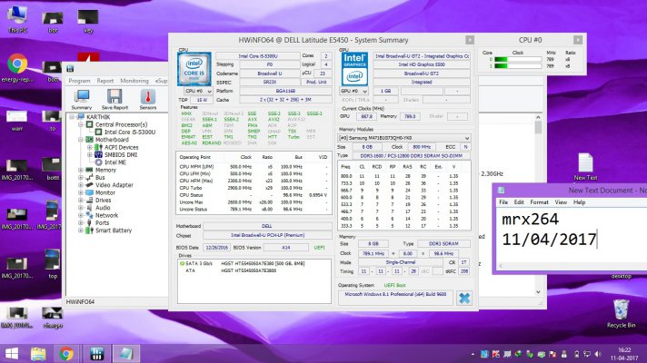647x363 pixels.
Task: Click the HWiNFO64 vertical scrollbar up arrow
Action: (538, 117)
